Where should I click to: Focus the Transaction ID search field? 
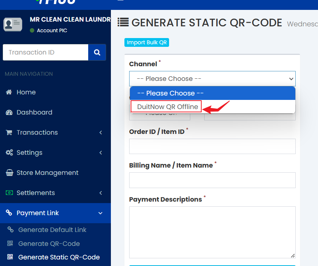click(x=46, y=52)
